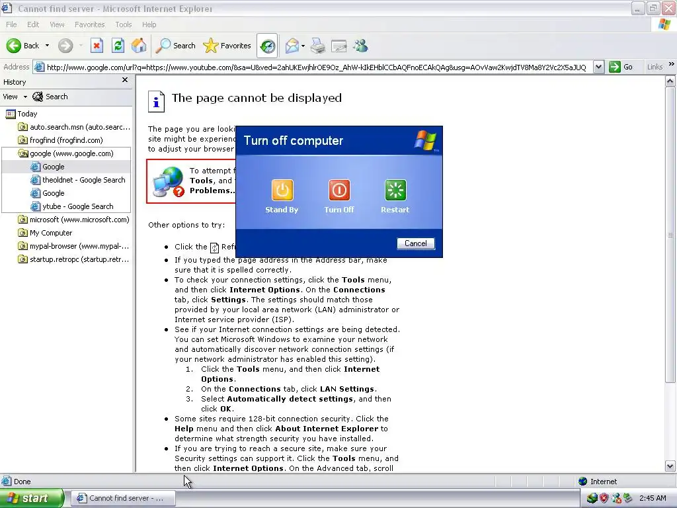The height and width of the screenshot is (508, 677).
Task: Open the Mail dropdown arrow
Action: point(303,46)
